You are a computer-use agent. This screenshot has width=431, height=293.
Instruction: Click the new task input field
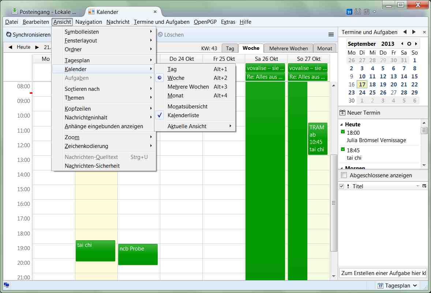pos(383,273)
